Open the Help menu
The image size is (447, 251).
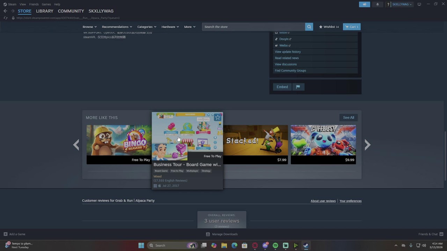click(57, 4)
